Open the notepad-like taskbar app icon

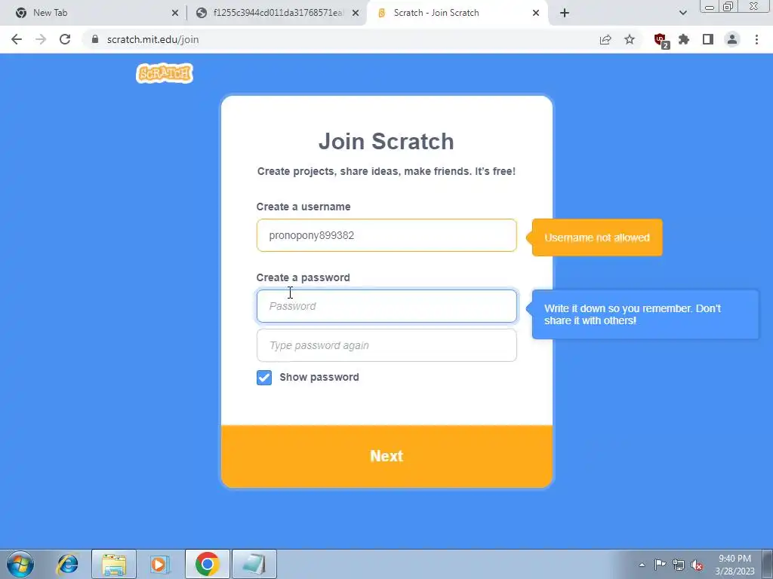(x=254, y=564)
